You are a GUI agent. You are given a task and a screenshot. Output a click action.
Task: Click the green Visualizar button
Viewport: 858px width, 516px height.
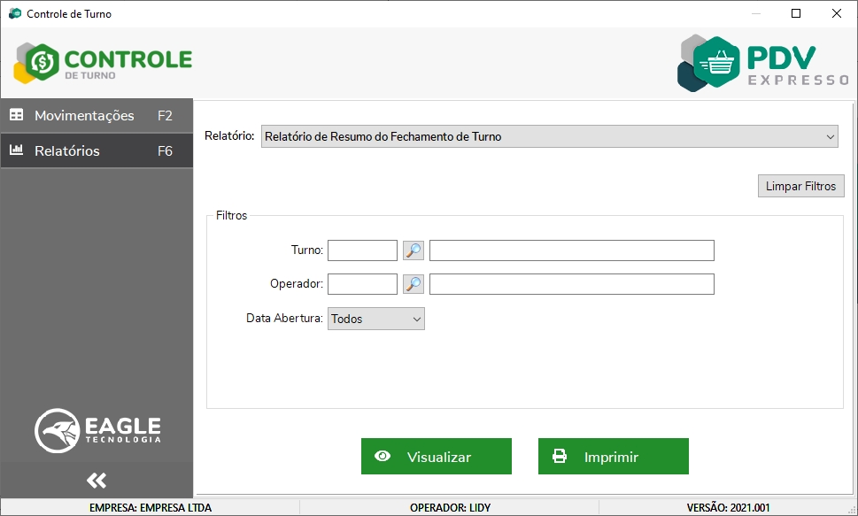(437, 457)
